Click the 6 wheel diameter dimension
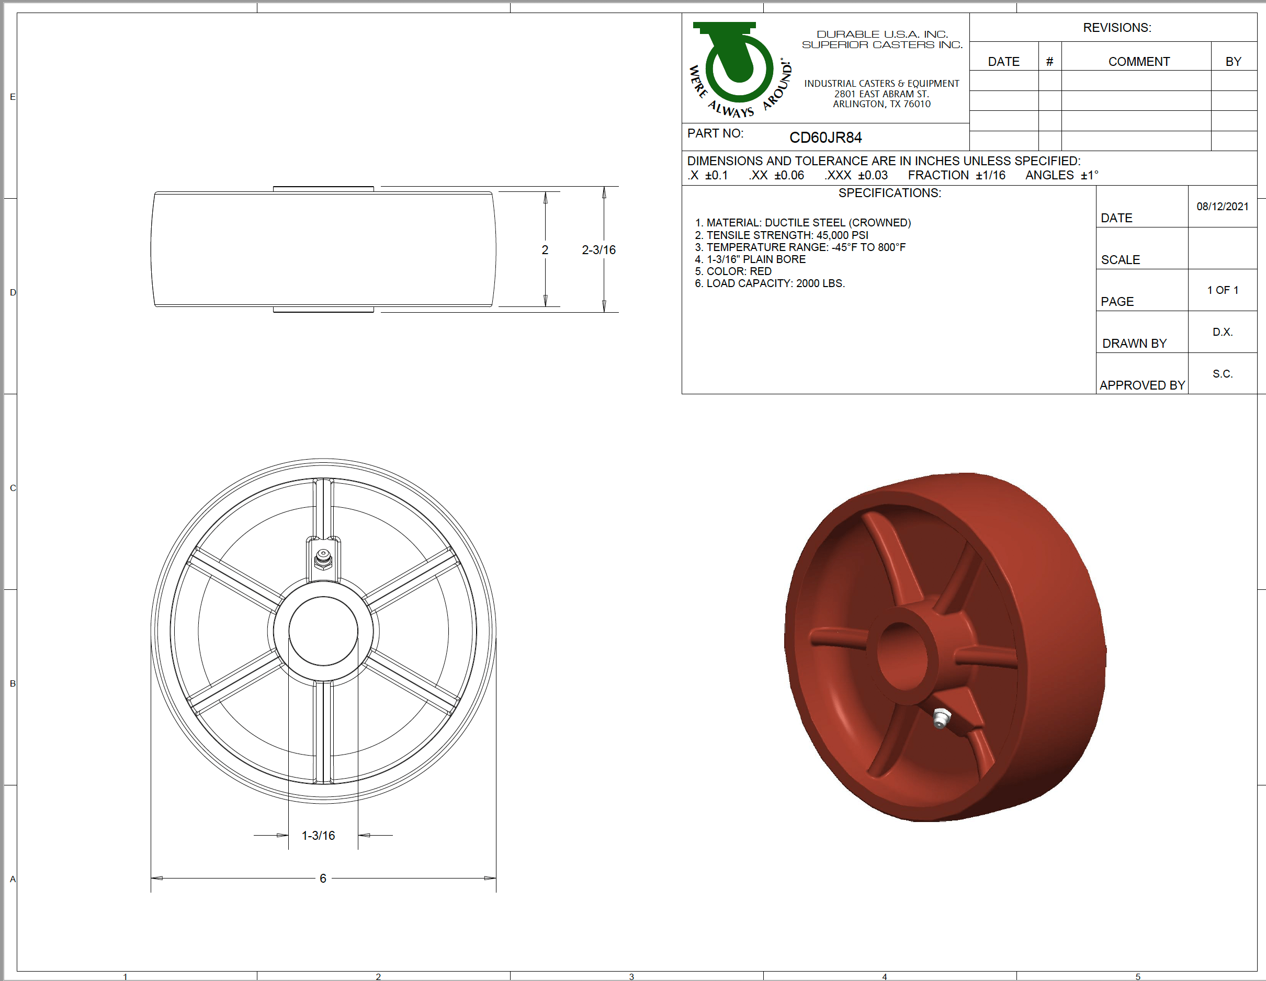This screenshot has height=981, width=1266. pyautogui.click(x=323, y=879)
